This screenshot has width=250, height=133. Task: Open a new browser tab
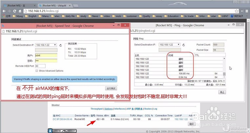(76, 6)
